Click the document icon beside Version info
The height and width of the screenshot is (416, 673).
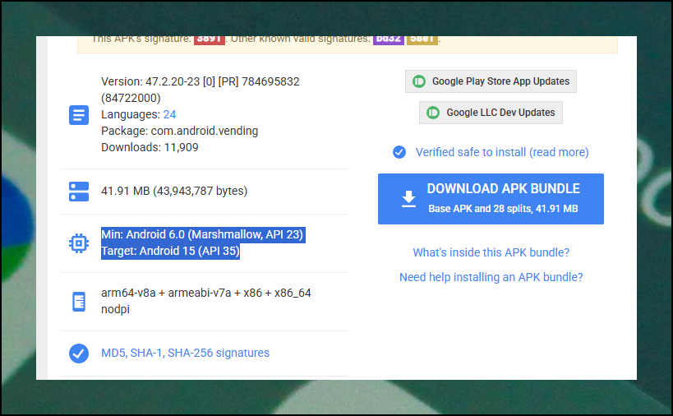79,115
